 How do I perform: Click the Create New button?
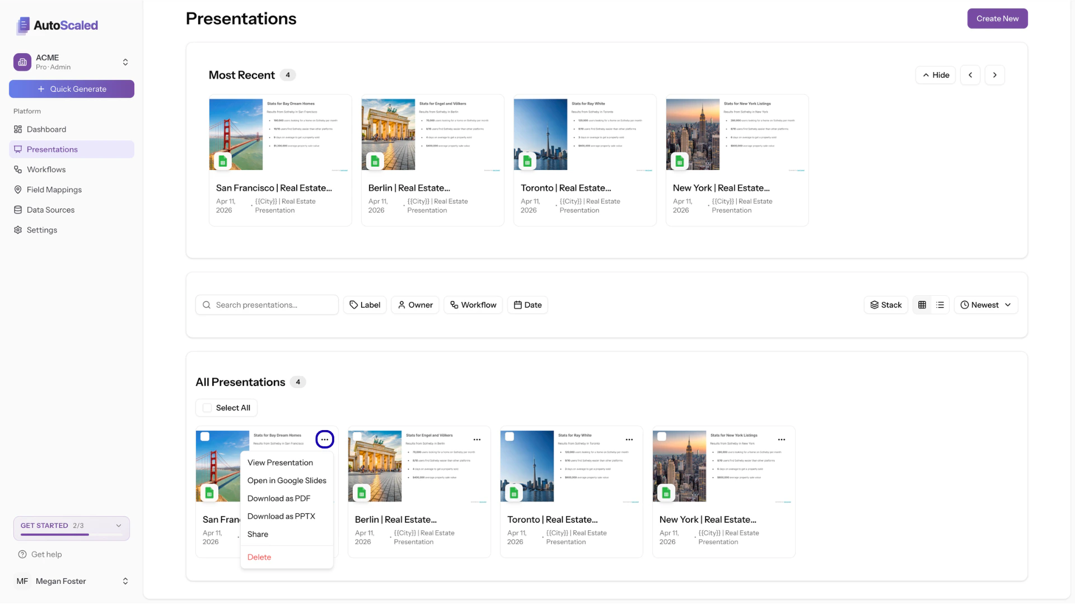997,18
